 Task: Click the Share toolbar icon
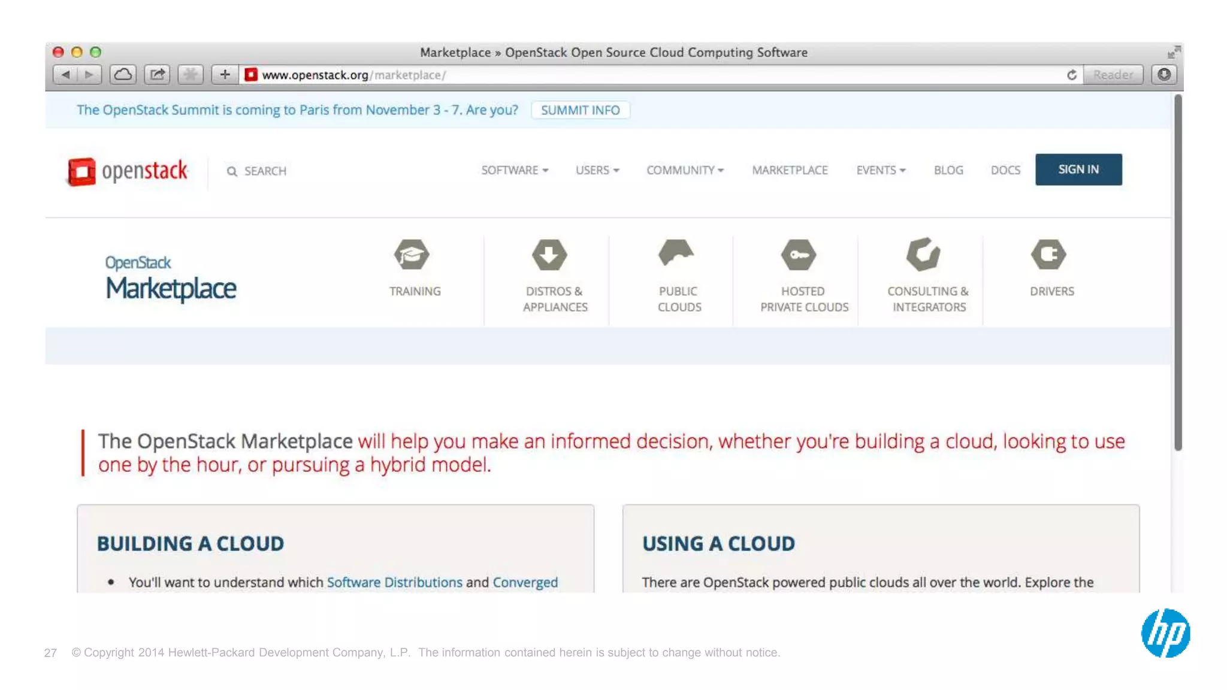point(157,74)
